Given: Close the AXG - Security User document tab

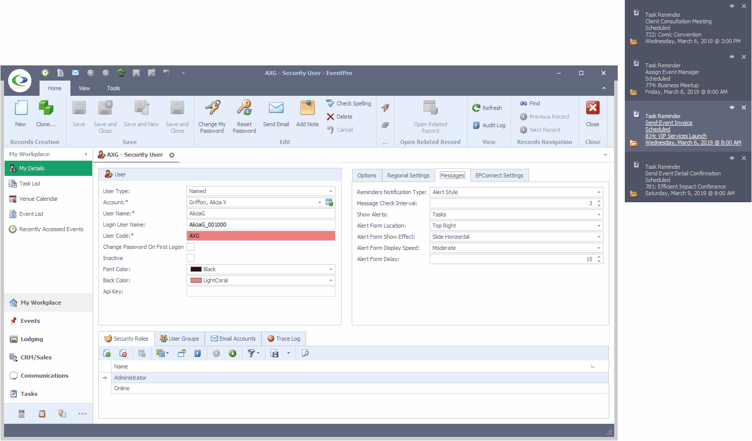Looking at the screenshot, I should [172, 155].
